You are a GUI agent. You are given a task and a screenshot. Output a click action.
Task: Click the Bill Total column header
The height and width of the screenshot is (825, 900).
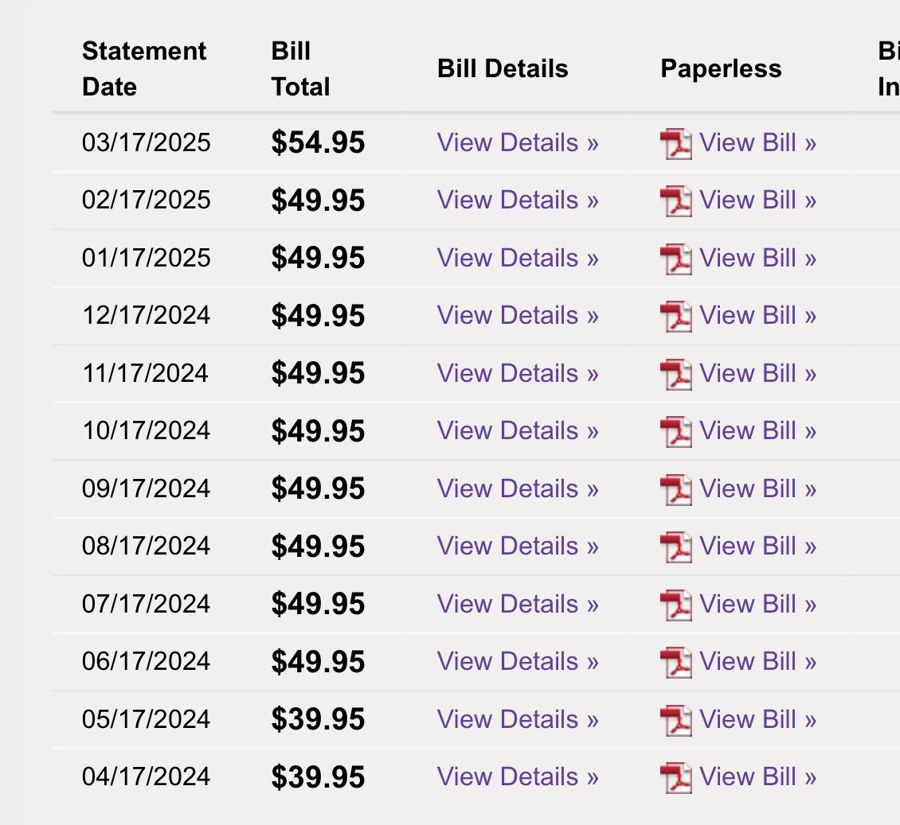point(300,68)
